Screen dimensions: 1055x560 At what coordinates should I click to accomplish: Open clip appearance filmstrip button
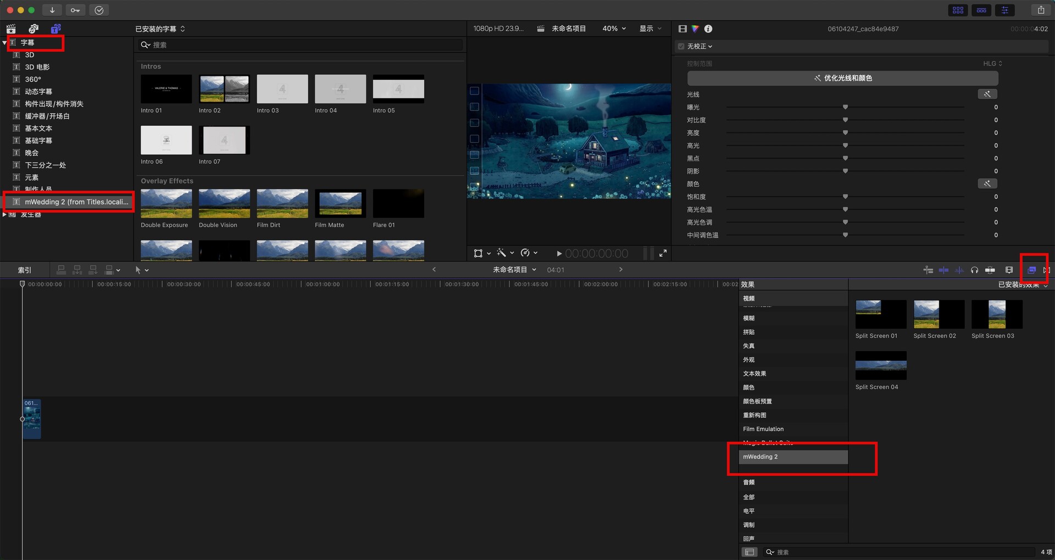[x=1009, y=270]
